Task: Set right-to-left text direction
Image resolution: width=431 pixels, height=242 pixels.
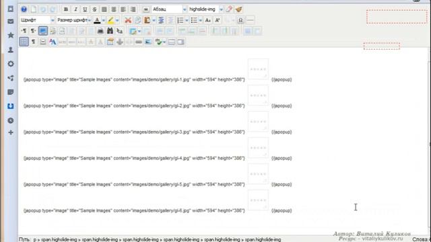Action: [33, 31]
